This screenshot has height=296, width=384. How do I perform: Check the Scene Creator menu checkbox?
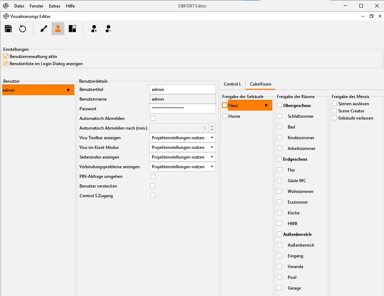pos(334,111)
